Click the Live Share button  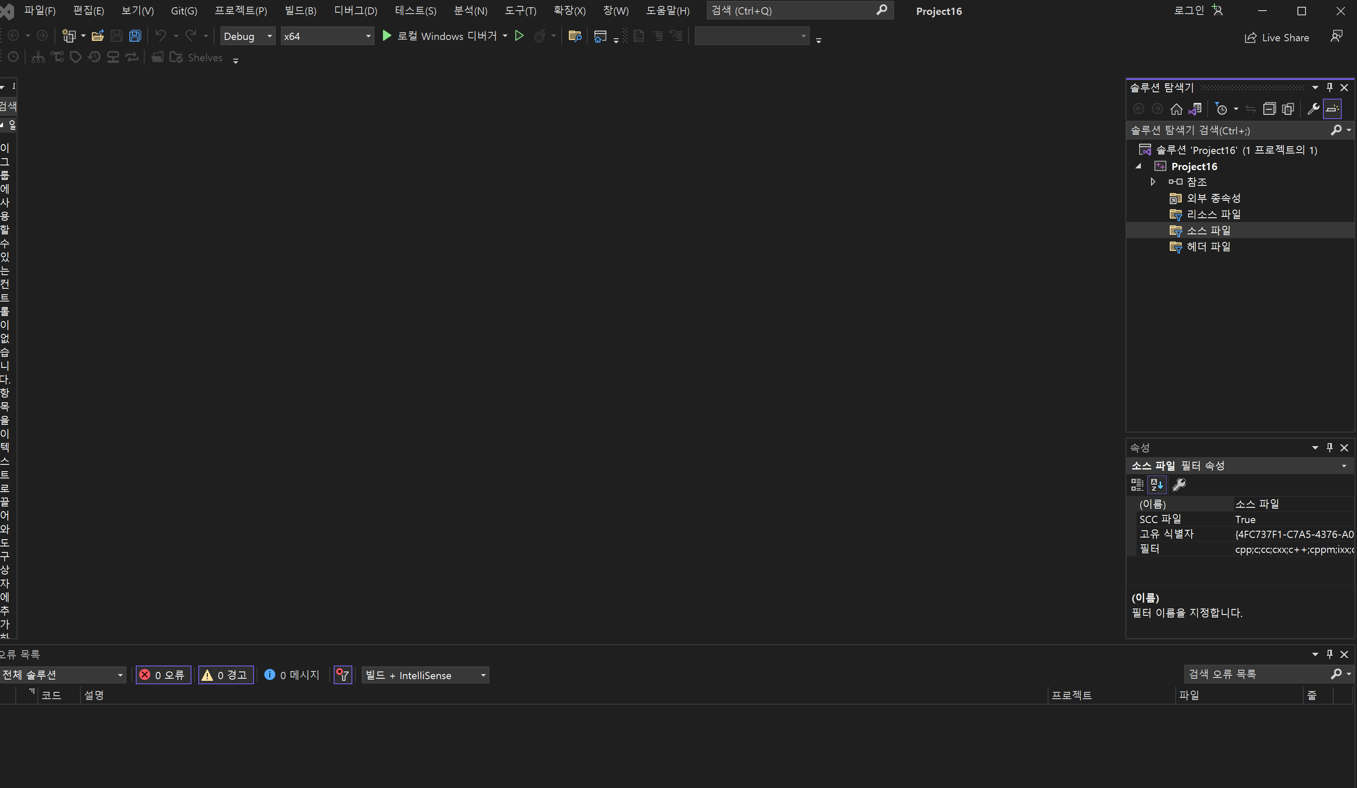tap(1277, 38)
